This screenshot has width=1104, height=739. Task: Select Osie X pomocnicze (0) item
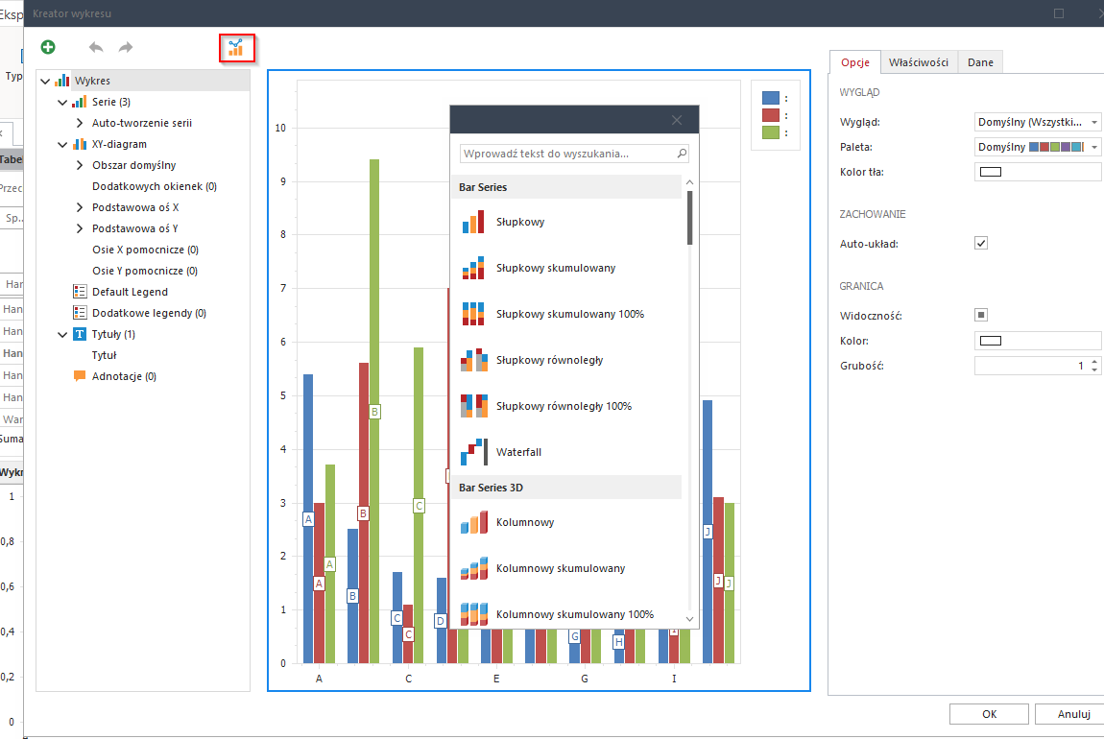(x=145, y=250)
